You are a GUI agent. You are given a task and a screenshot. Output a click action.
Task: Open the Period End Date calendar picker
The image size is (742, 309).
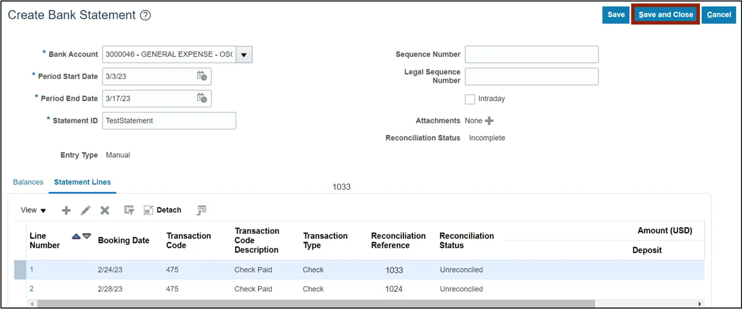pyautogui.click(x=202, y=98)
